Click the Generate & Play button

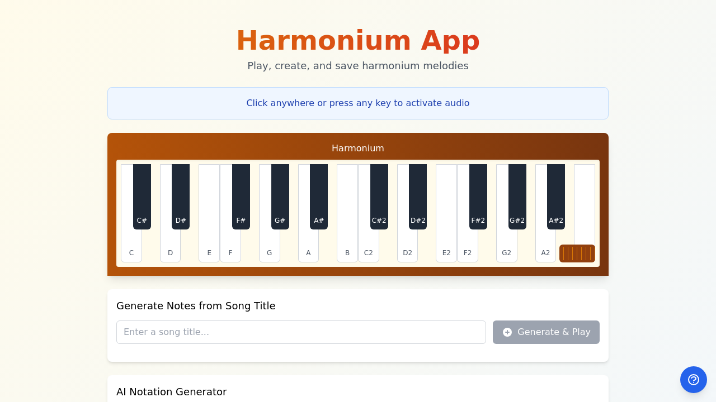pos(546,332)
